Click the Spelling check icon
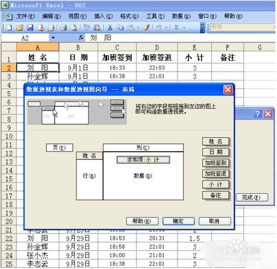The image size is (277, 269). [87, 28]
